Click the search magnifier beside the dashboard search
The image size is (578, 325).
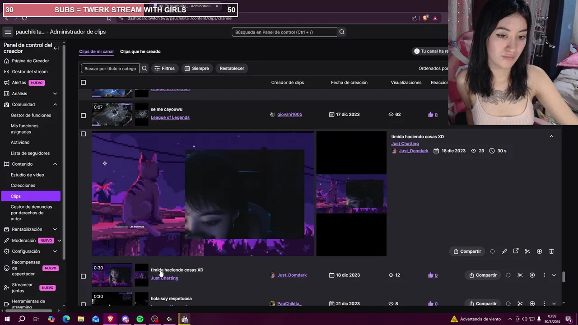342,32
